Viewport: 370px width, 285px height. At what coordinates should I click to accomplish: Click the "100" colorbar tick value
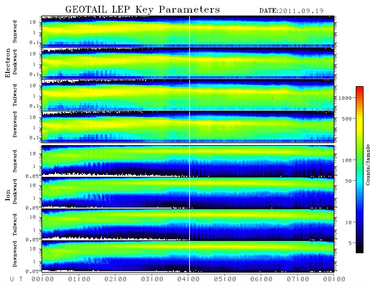coord(347,160)
